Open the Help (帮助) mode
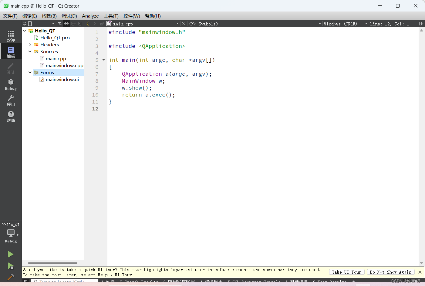425x286 pixels. pyautogui.click(x=11, y=116)
